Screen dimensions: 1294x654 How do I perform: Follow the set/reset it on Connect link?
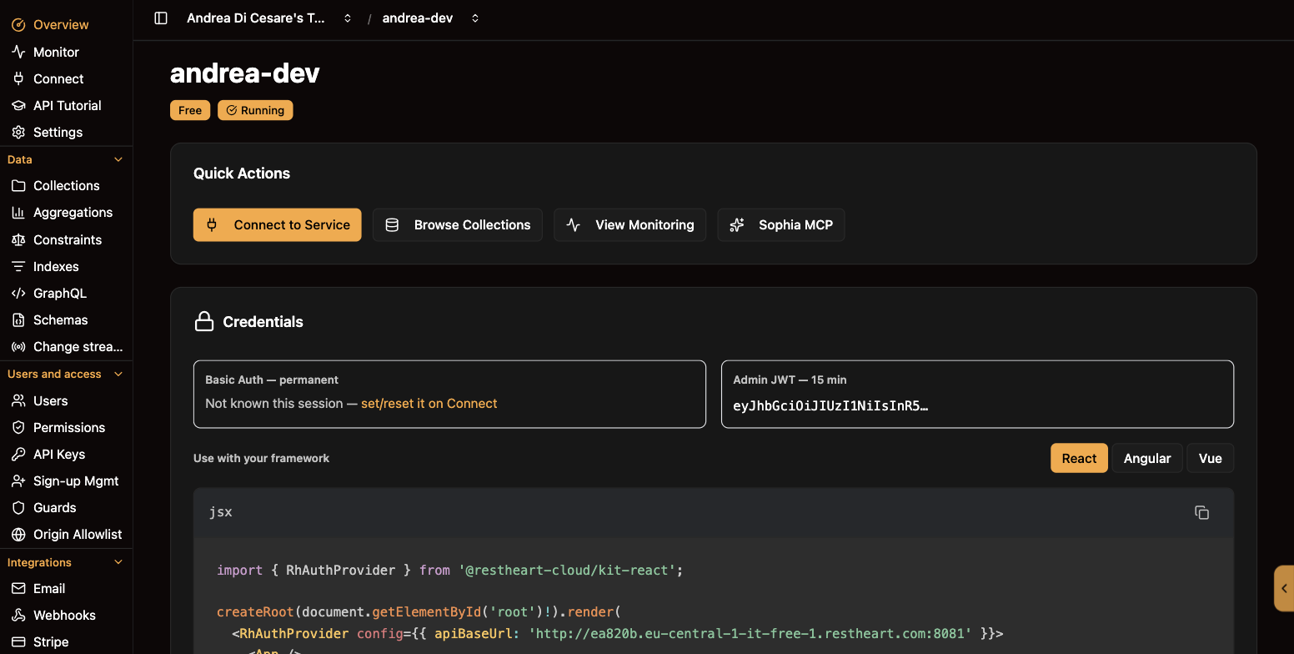429,403
